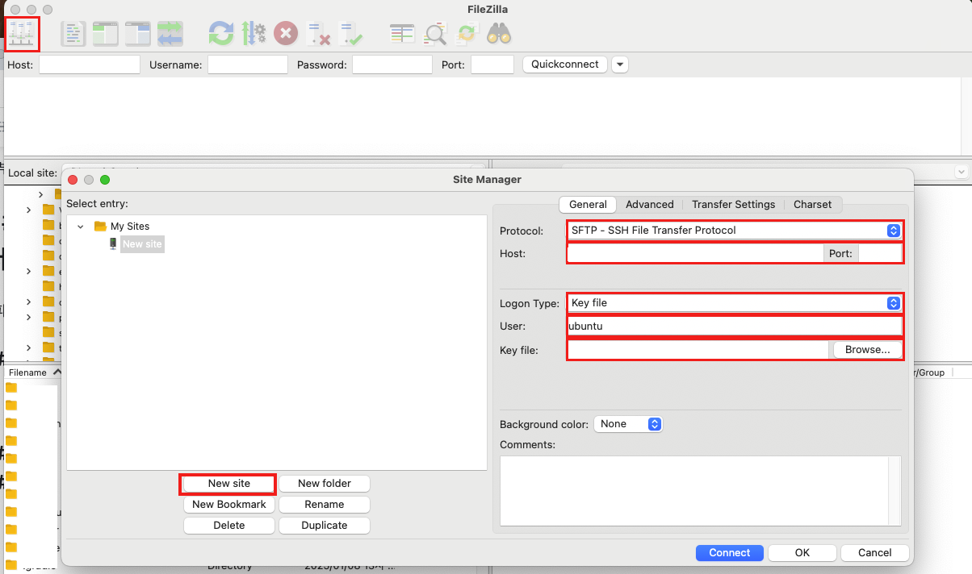Focus the Quickconnect Username field
This screenshot has width=972, height=574.
pos(248,64)
